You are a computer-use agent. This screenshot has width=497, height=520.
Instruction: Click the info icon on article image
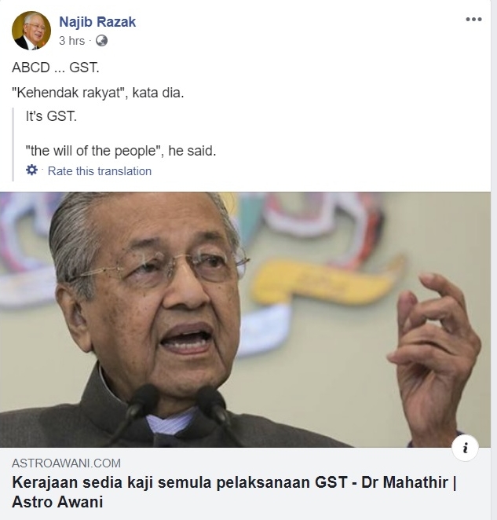pyautogui.click(x=465, y=448)
